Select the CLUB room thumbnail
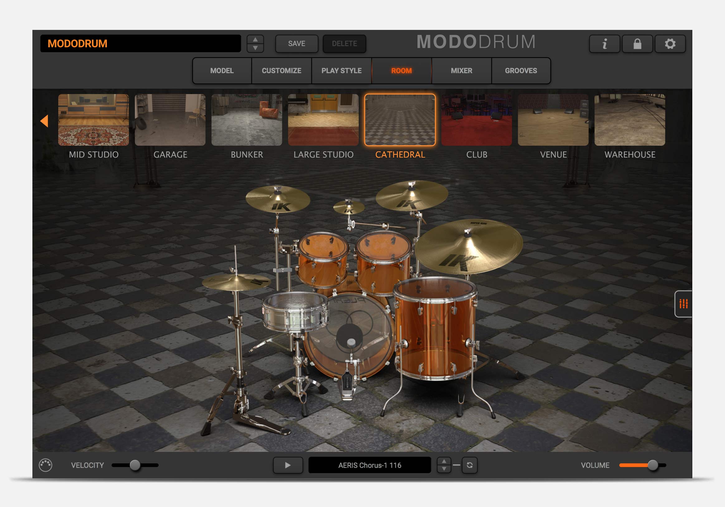Viewport: 725px width, 507px height. (476, 120)
